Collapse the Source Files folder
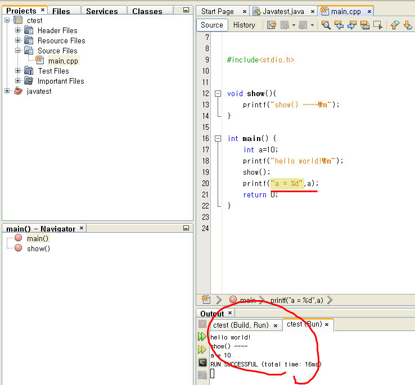 18,51
